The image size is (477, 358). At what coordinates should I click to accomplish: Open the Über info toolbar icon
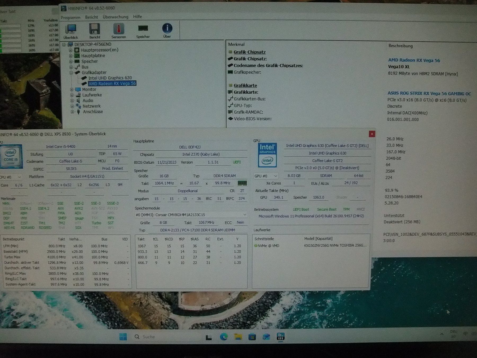click(167, 31)
